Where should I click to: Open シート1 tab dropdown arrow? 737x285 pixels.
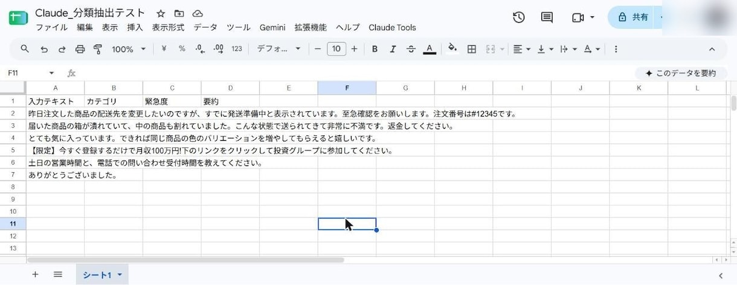tap(120, 275)
